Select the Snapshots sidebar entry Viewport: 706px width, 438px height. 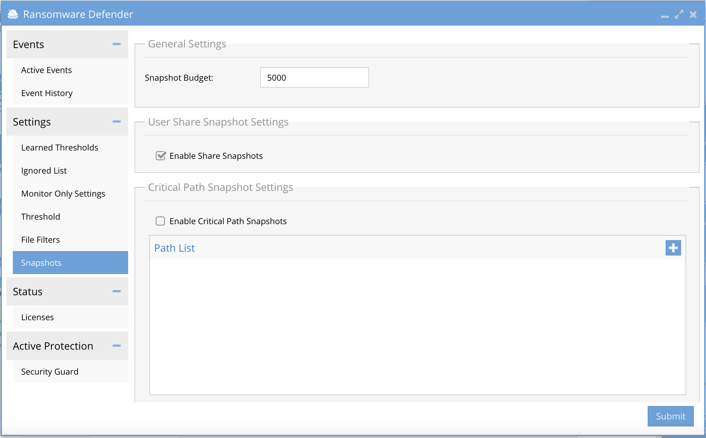41,263
